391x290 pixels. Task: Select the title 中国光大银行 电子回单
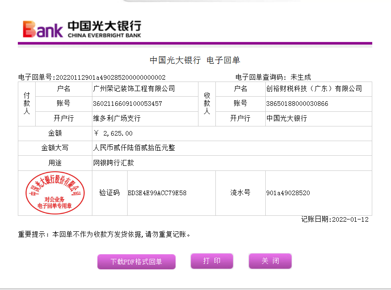[x=195, y=60]
